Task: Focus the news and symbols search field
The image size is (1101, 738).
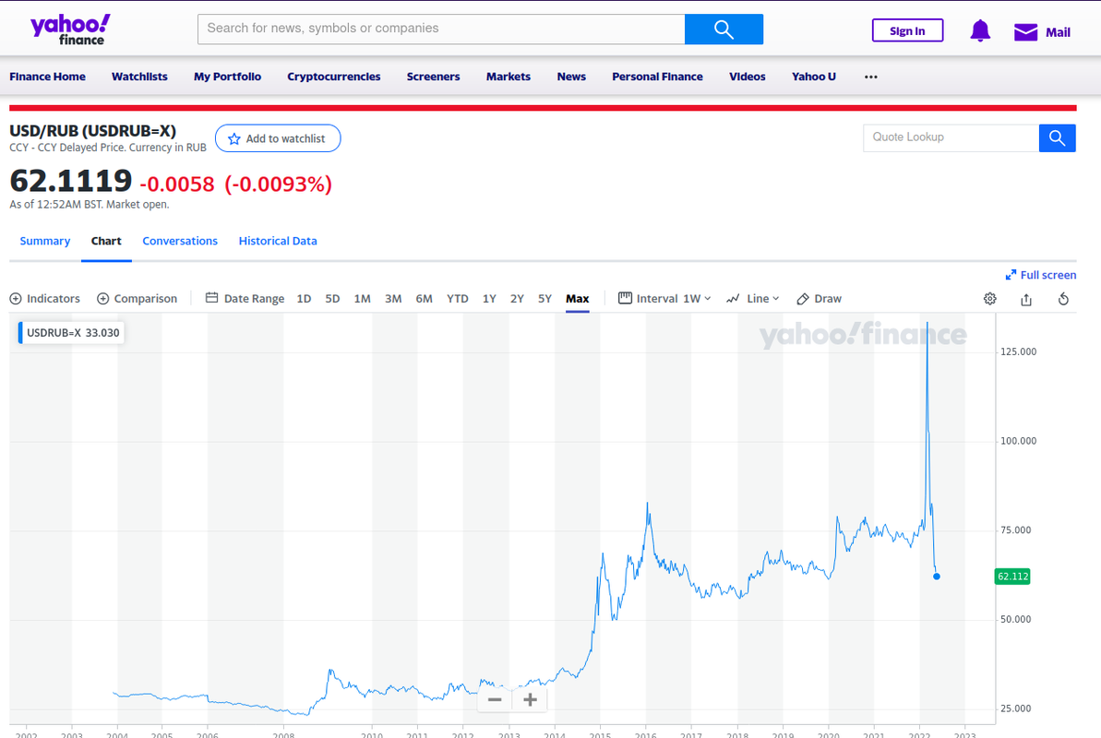Action: pyautogui.click(x=441, y=29)
